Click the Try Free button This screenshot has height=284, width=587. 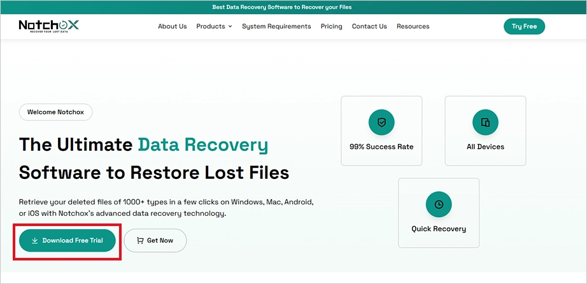pyautogui.click(x=524, y=26)
